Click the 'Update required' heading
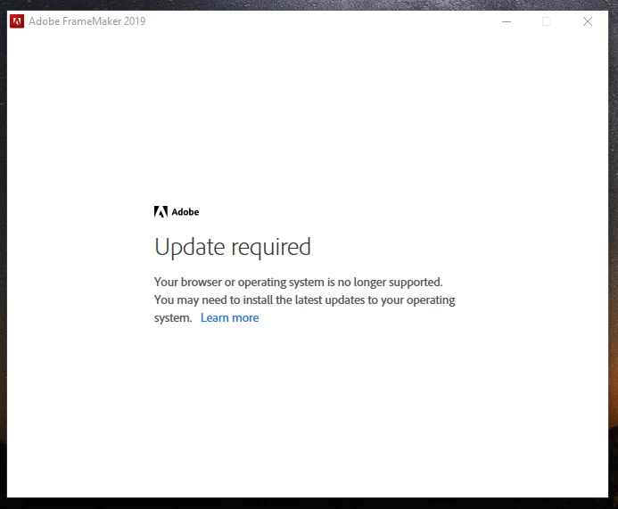Screen dimensions: 618x509 click(233, 248)
